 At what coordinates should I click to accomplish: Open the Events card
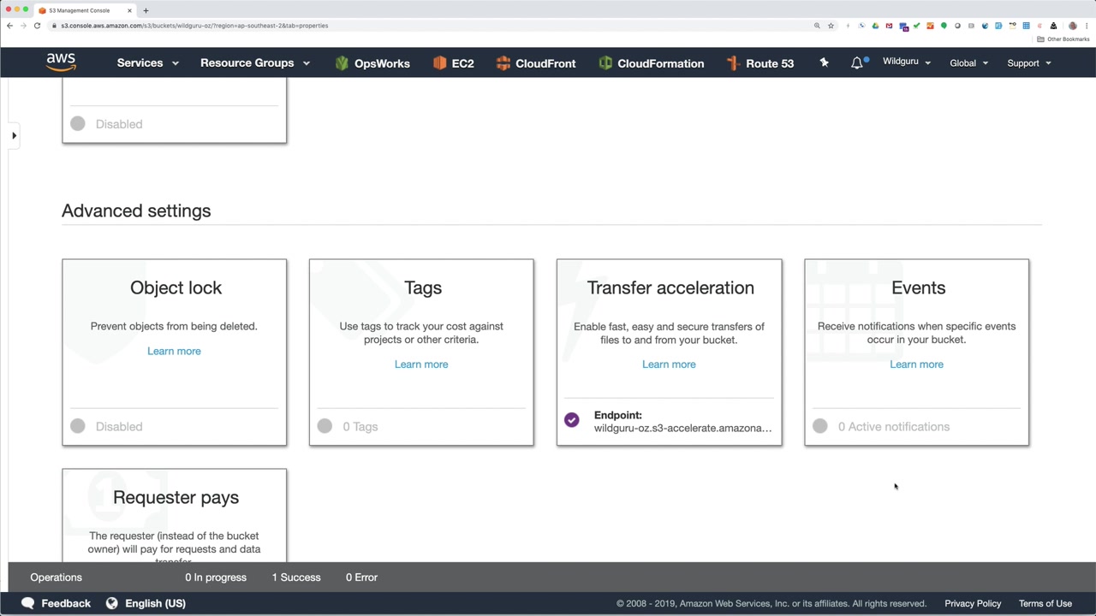[916, 352]
